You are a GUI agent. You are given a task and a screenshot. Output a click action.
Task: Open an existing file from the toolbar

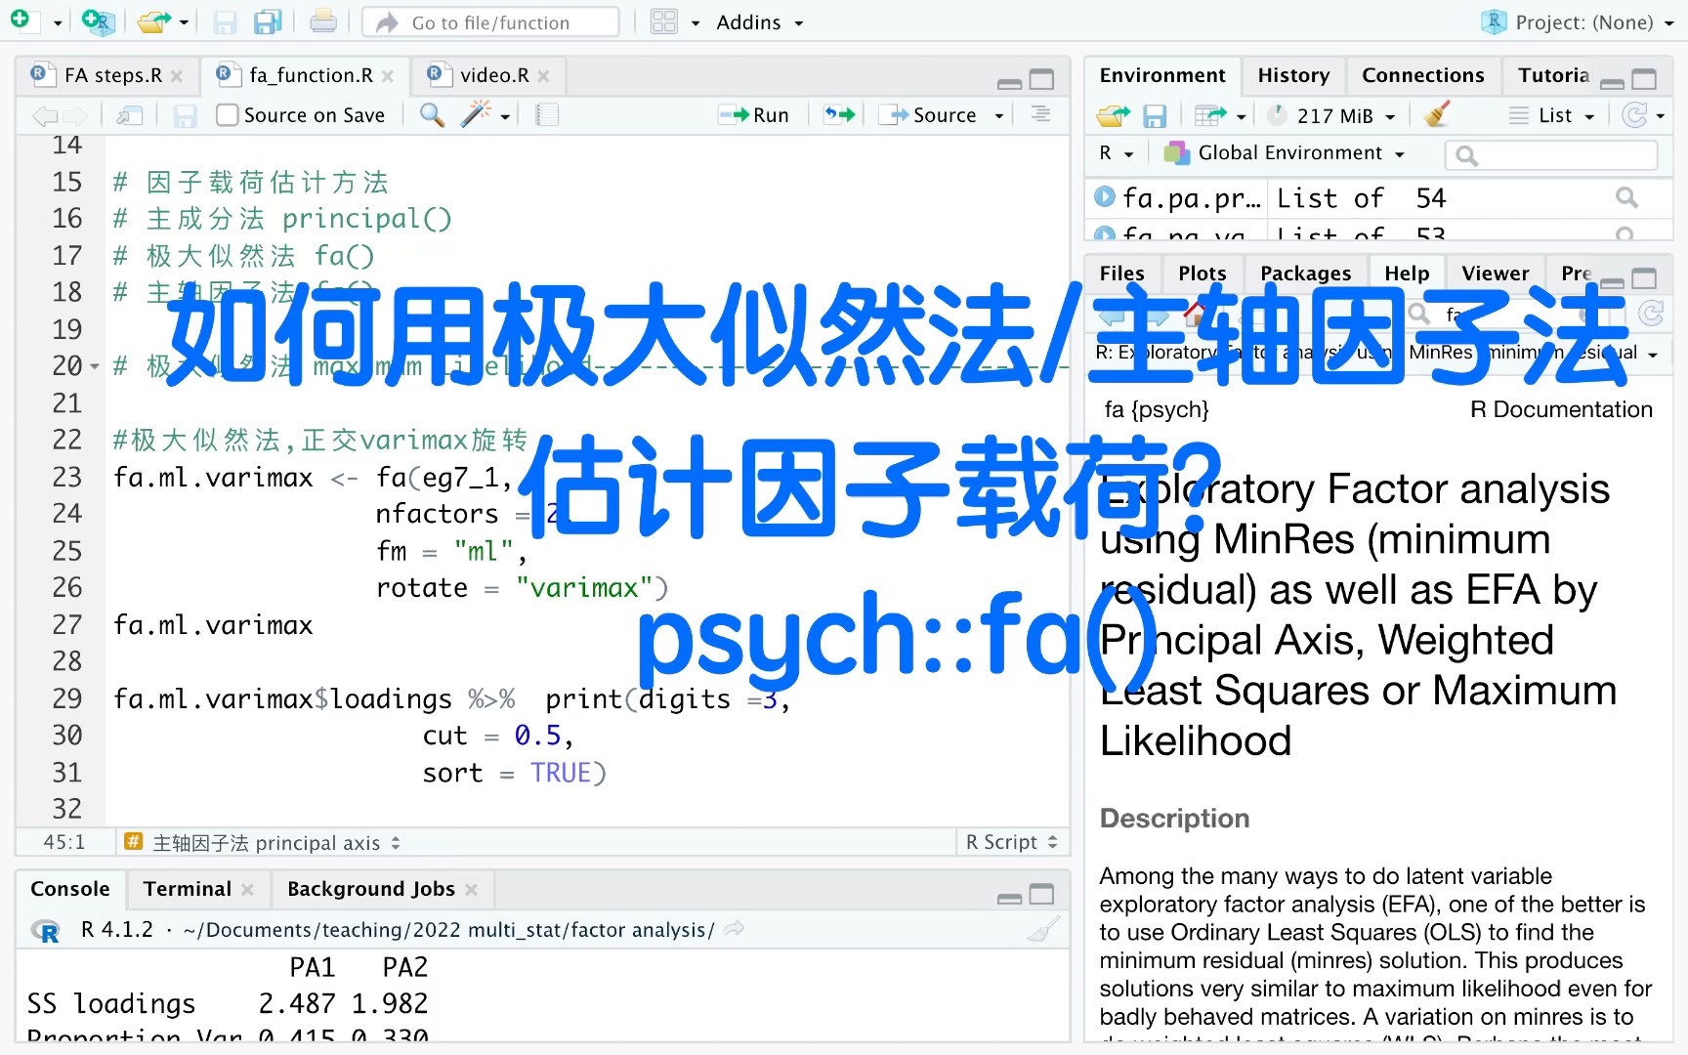154,21
